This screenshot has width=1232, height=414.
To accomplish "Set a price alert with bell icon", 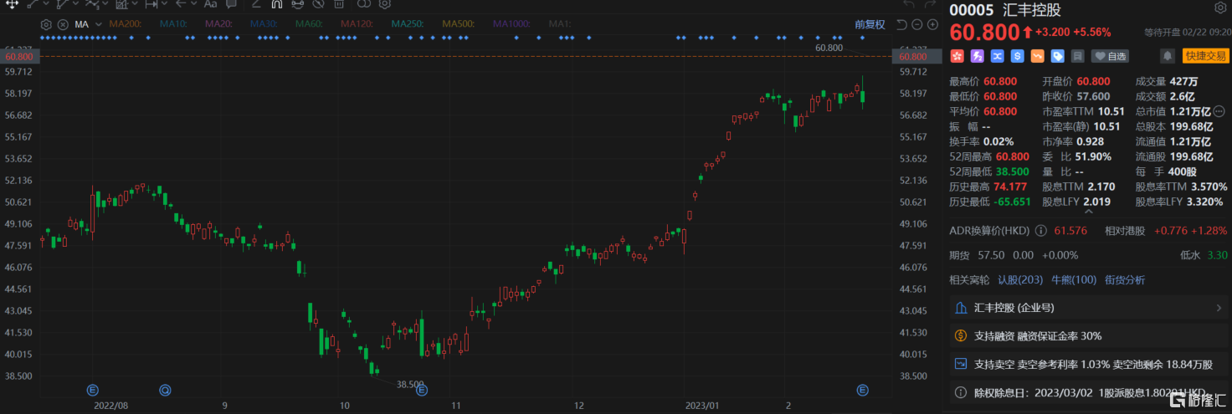I will (x=1167, y=56).
